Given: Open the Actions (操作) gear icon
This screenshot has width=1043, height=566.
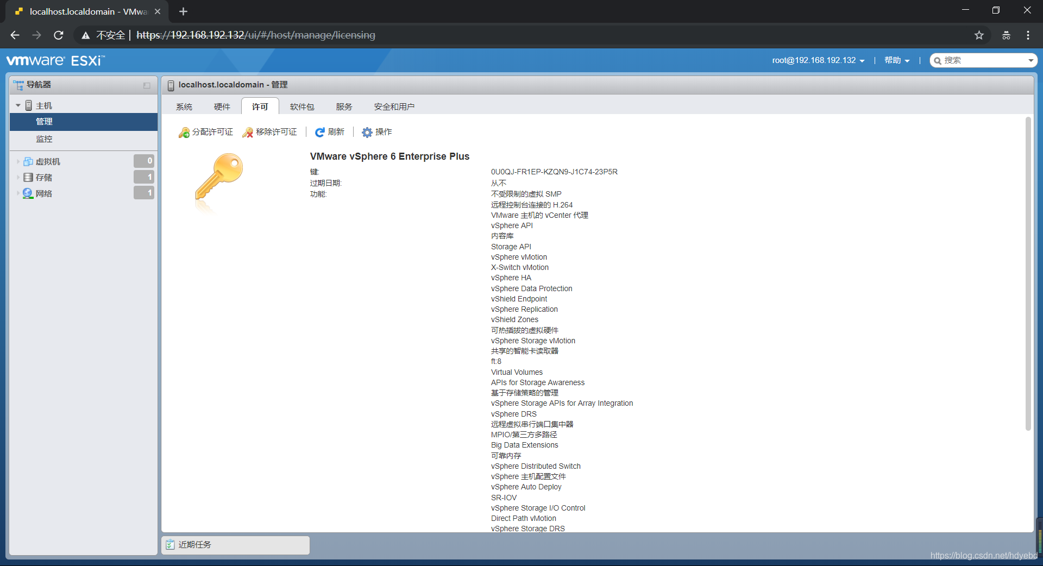Looking at the screenshot, I should tap(367, 133).
